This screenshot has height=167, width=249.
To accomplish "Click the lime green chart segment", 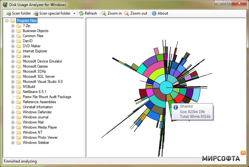I will (x=156, y=74).
